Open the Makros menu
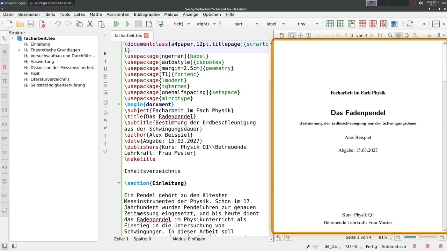The height and width of the screenshot is (251, 447). point(171,14)
